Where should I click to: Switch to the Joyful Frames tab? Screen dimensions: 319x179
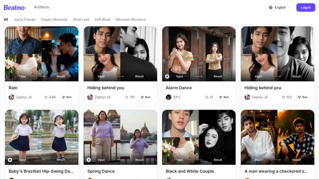point(24,19)
